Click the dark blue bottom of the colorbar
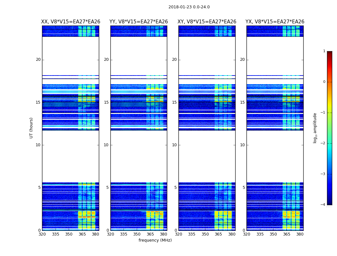Image resolution: width=337 pixels, height=256 pixels. tap(330, 203)
